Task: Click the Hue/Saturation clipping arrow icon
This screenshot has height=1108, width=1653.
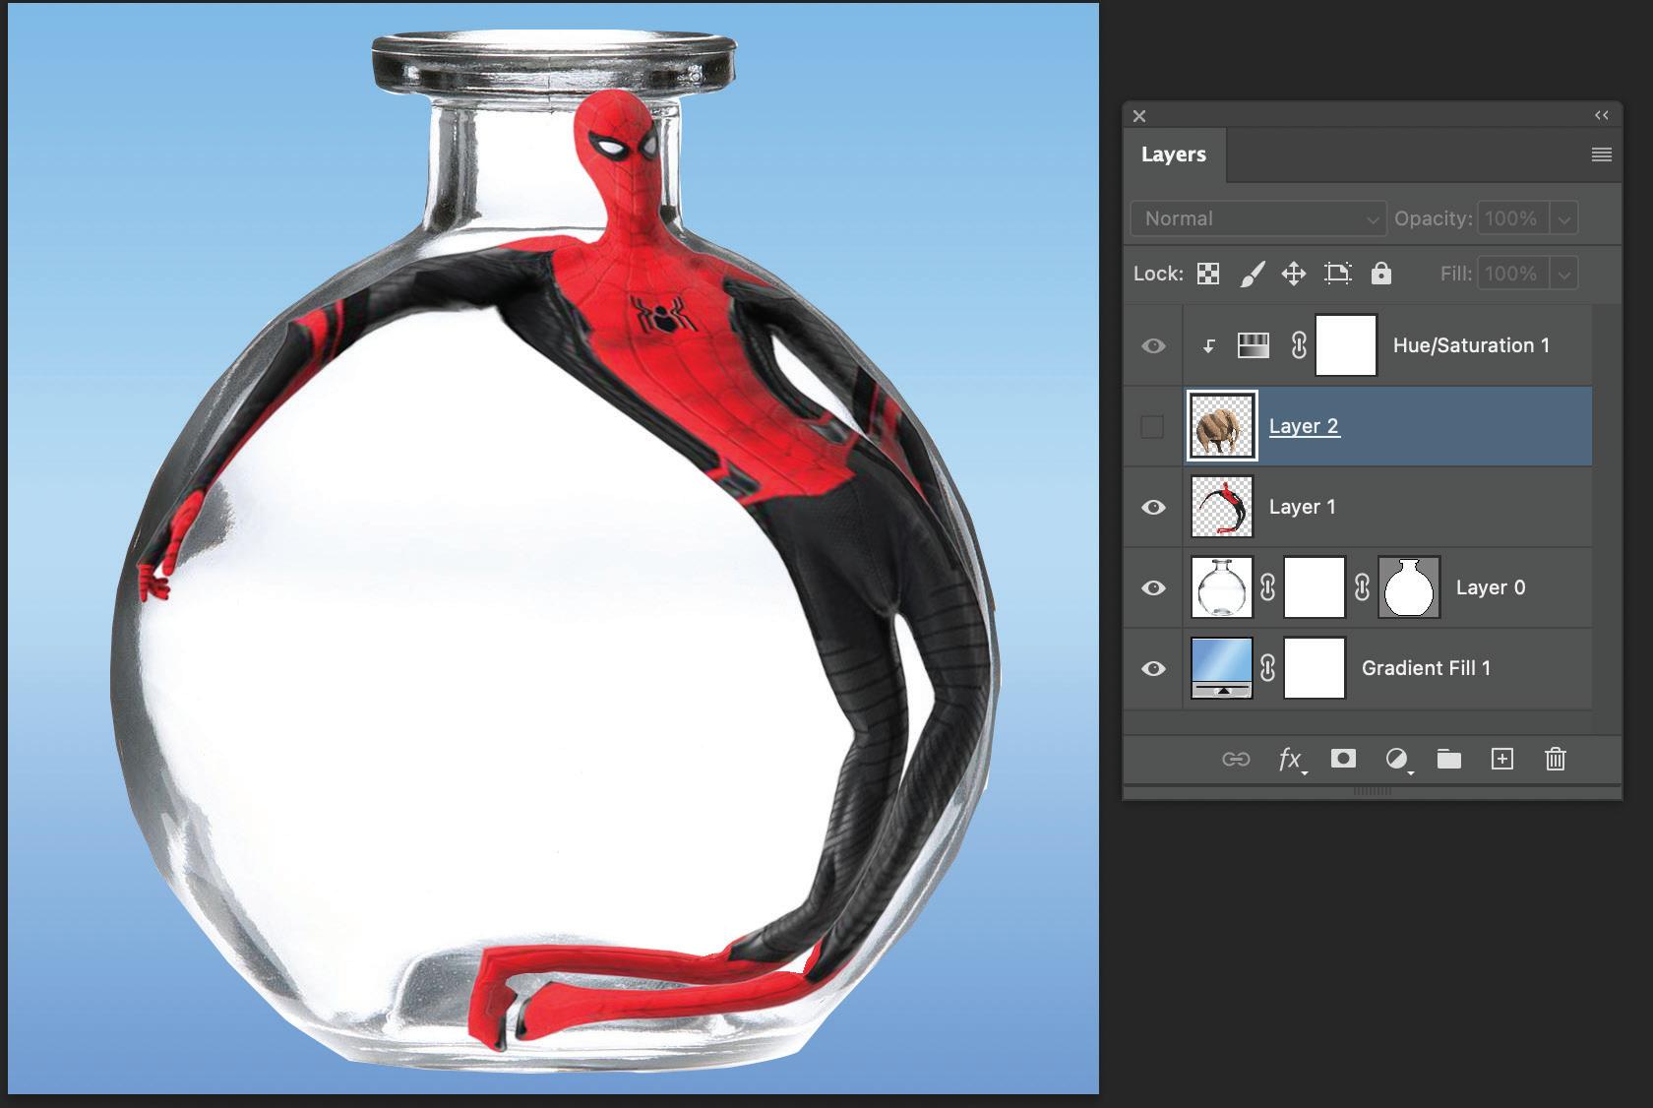Action: point(1209,345)
